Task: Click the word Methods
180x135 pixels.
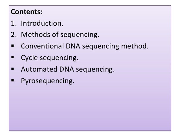Action: (36, 34)
